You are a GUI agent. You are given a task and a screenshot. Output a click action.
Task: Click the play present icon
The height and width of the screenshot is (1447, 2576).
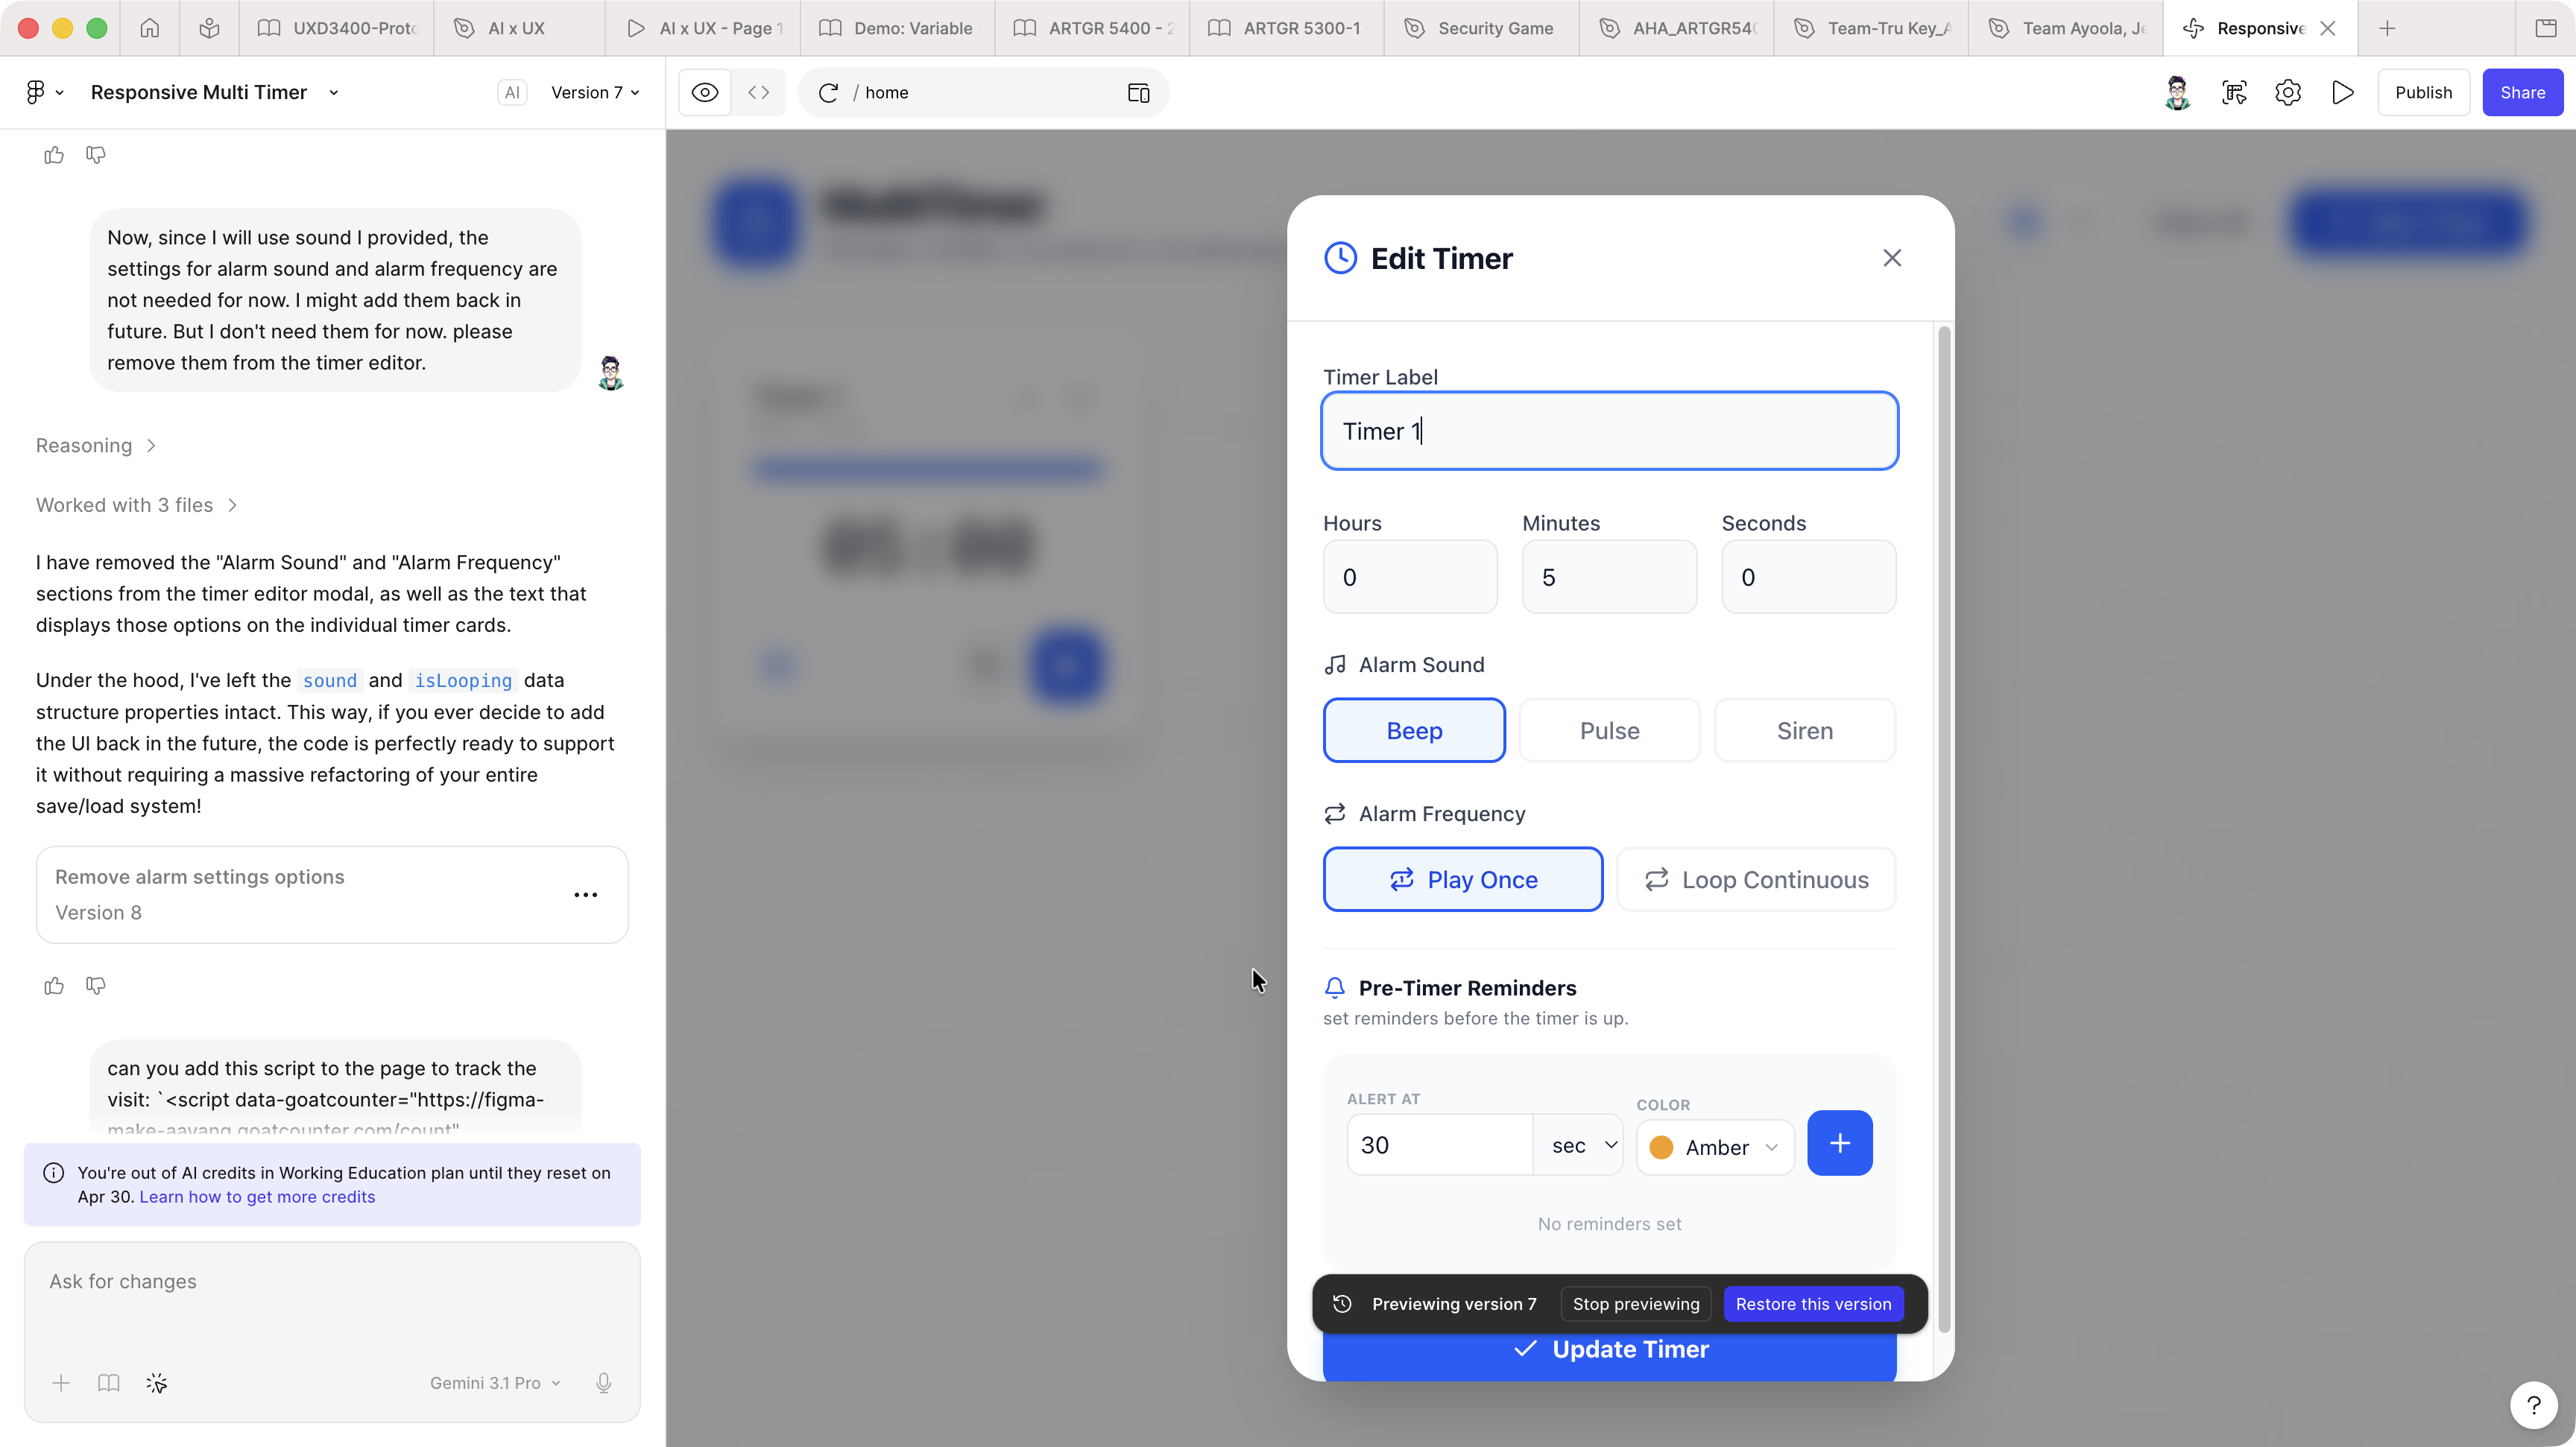tap(2342, 93)
